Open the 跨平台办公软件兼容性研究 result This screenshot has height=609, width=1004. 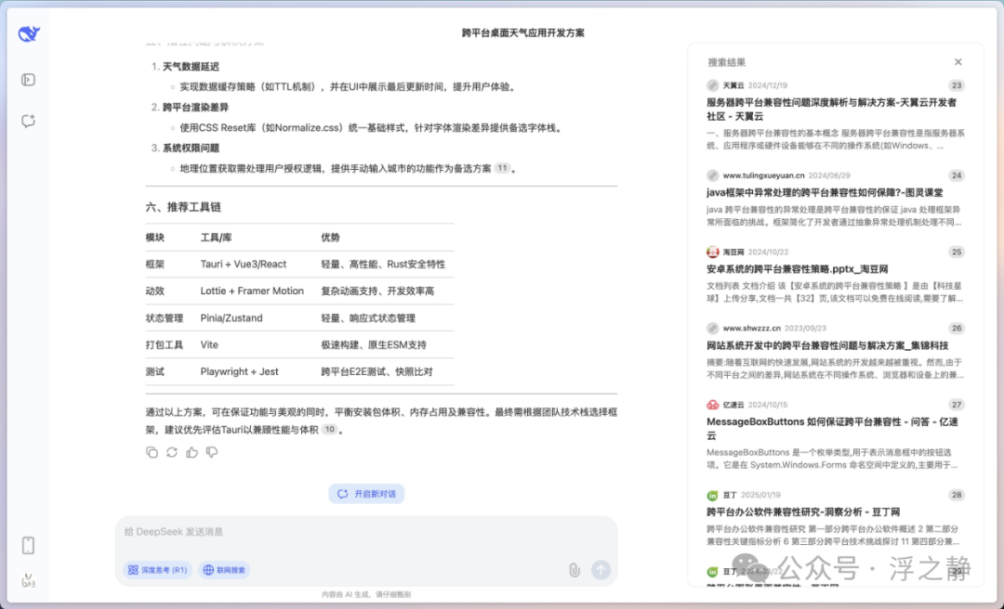point(803,512)
